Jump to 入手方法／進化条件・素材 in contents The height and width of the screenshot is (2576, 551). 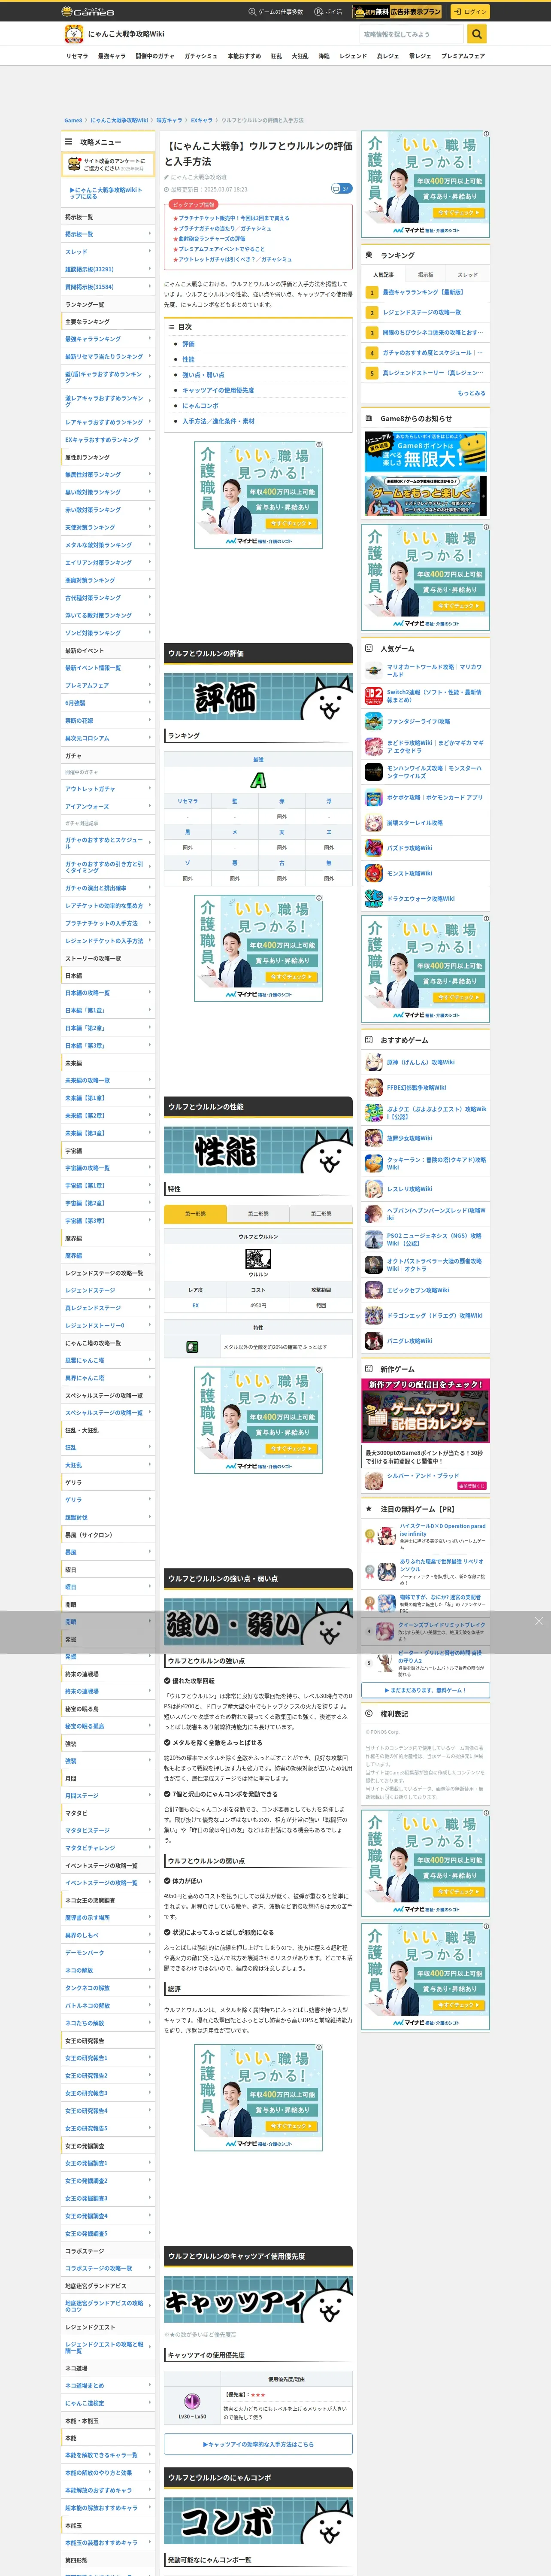218,421
